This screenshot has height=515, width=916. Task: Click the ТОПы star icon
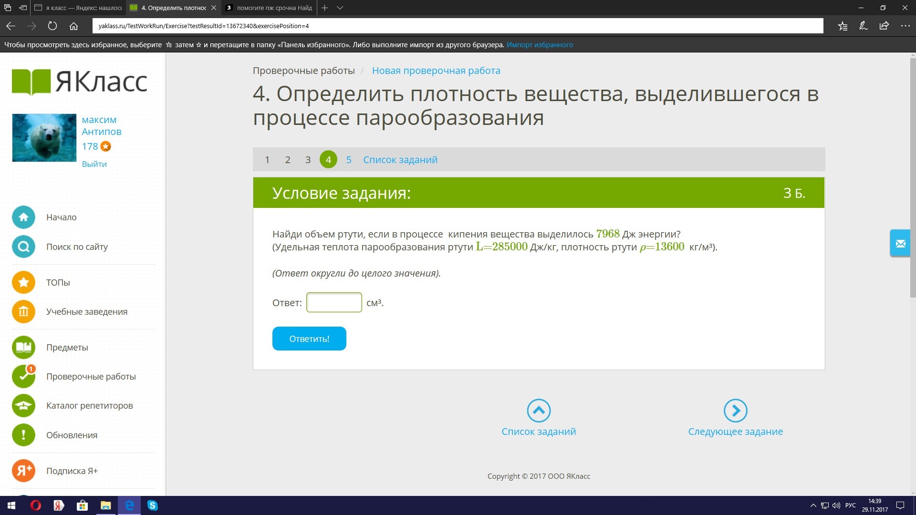coord(23,282)
